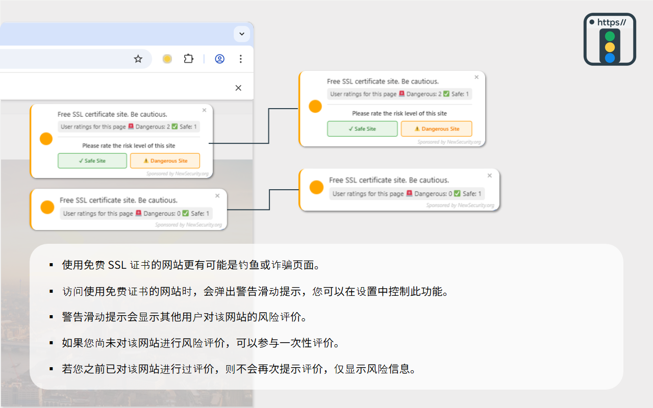The height and width of the screenshot is (408, 653).
Task: Dismiss the lower-left rating popup
Action: (217, 195)
